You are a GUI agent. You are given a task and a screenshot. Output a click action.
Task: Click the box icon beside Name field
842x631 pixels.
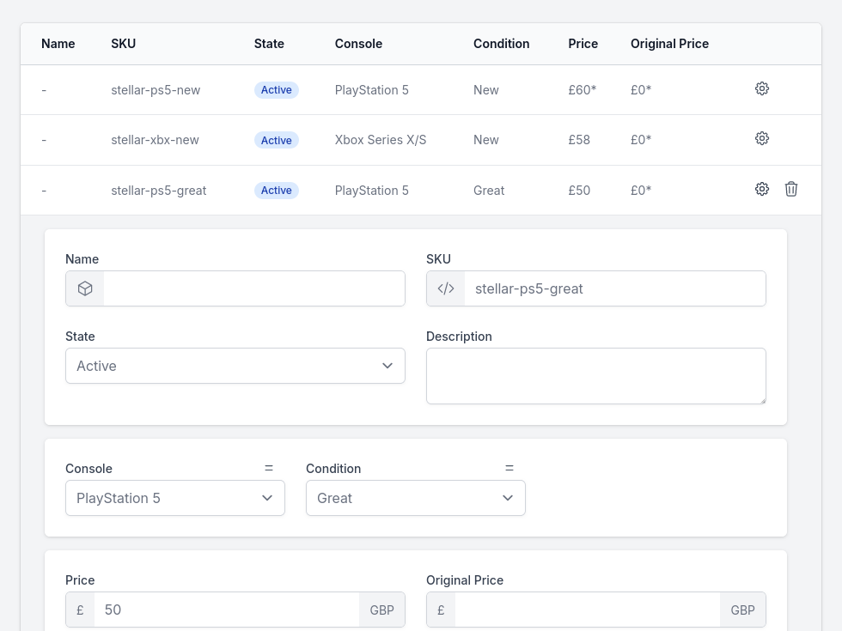[x=85, y=289]
